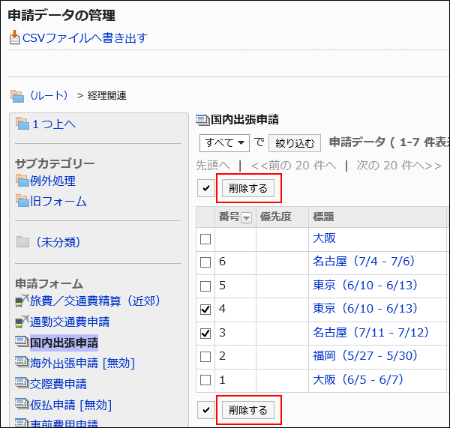Click 次の 20 件へ>> pagination link
This screenshot has height=428, width=450.
pyautogui.click(x=399, y=165)
